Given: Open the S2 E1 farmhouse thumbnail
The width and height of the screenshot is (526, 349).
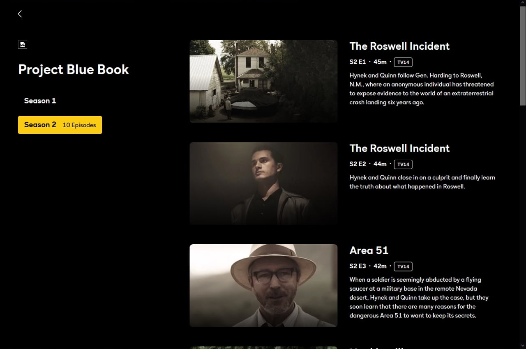Looking at the screenshot, I should (x=263, y=81).
